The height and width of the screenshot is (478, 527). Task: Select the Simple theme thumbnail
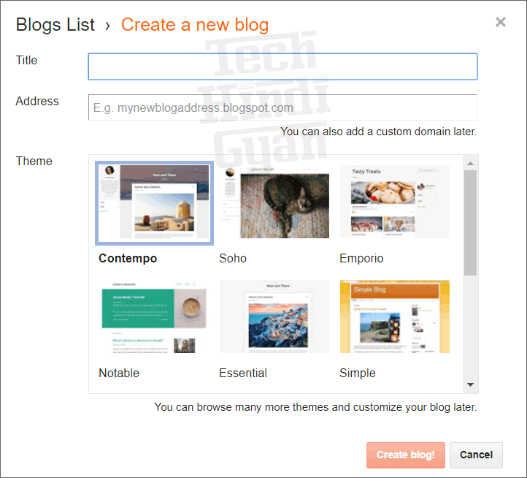pos(395,316)
